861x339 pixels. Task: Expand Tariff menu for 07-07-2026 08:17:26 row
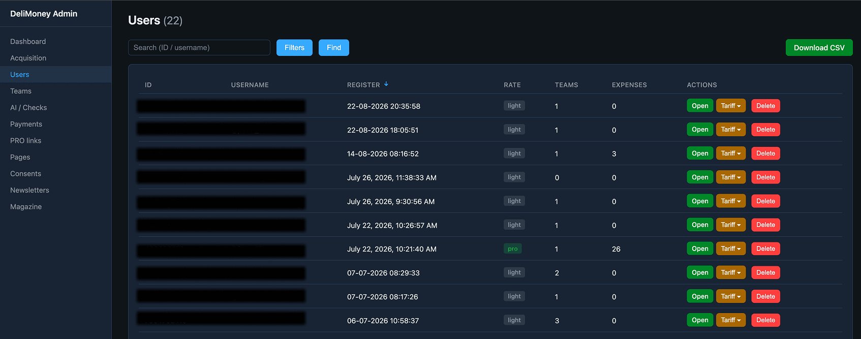[x=731, y=296]
